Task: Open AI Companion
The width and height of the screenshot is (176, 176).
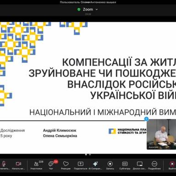Action: tap(95, 165)
